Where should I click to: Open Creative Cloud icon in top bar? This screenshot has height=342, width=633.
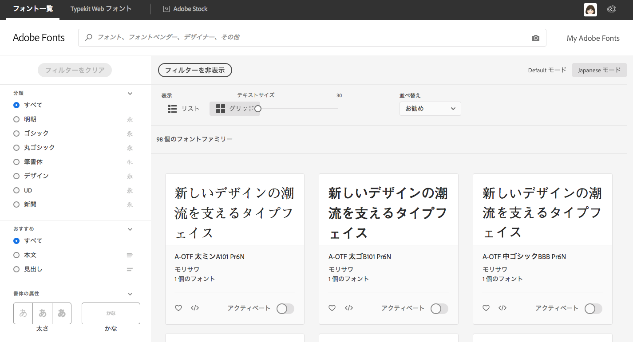[x=612, y=9]
